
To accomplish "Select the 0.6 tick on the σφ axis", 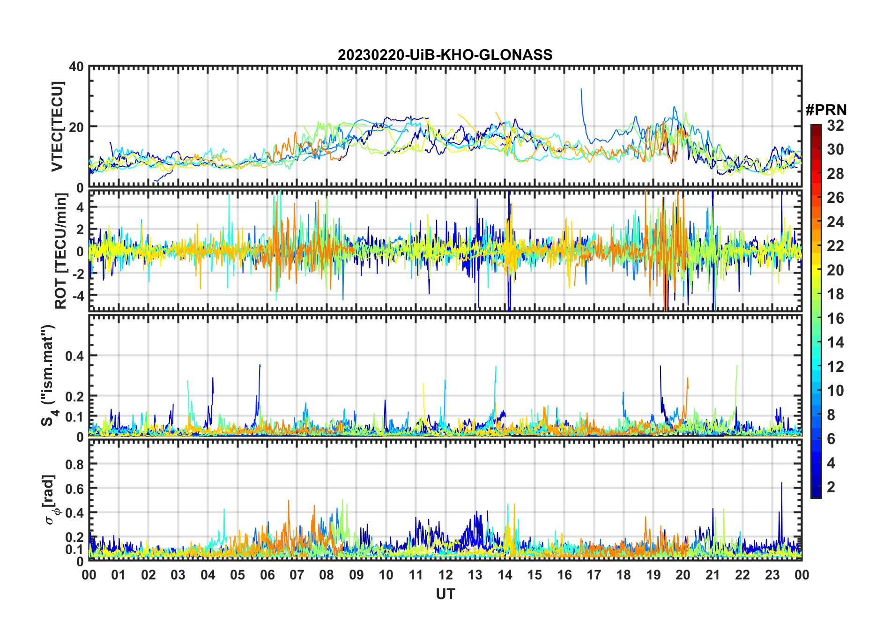I will 75,489.
